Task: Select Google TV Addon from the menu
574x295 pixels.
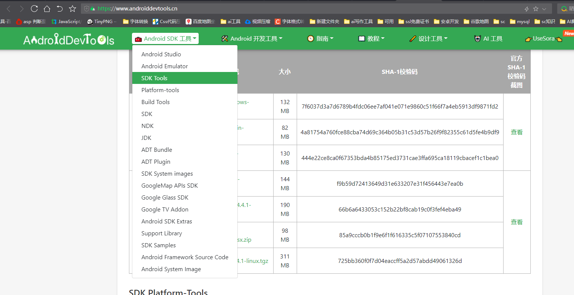Action: point(185,209)
